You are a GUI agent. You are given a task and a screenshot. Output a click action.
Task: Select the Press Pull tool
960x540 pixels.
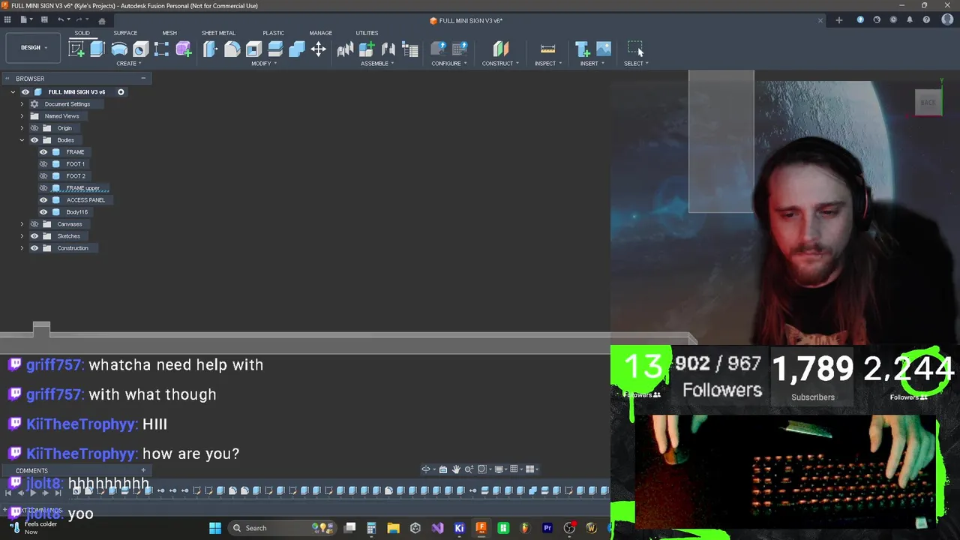[210, 49]
